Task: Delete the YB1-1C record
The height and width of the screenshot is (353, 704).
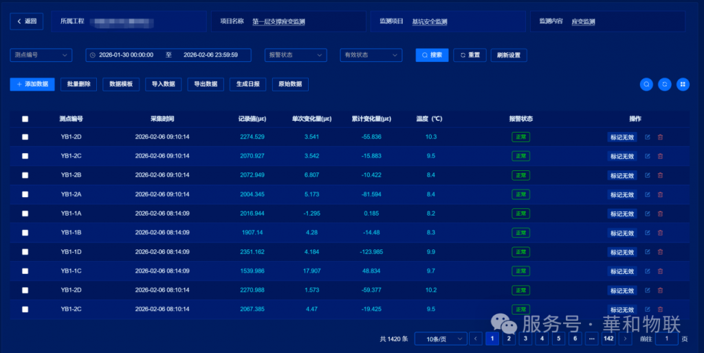Action: (x=660, y=271)
